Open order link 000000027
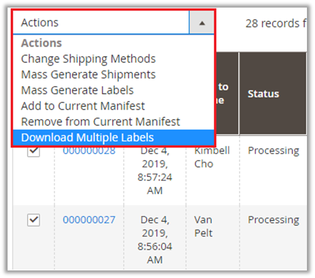 (x=89, y=220)
